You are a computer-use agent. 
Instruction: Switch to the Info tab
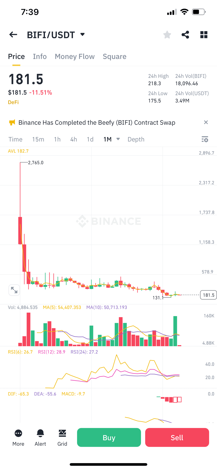pyautogui.click(x=40, y=56)
